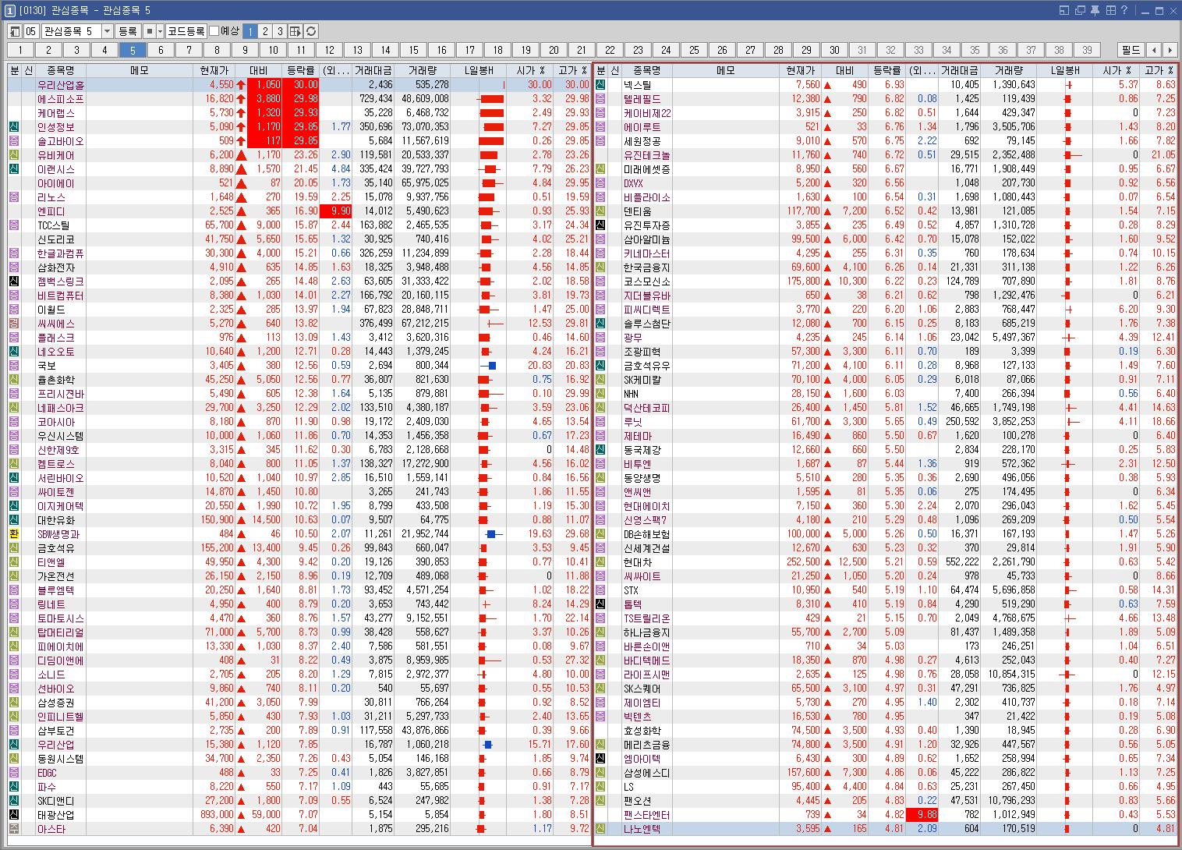Click the 코드등록 button
Image resolution: width=1182 pixels, height=850 pixels.
[186, 31]
